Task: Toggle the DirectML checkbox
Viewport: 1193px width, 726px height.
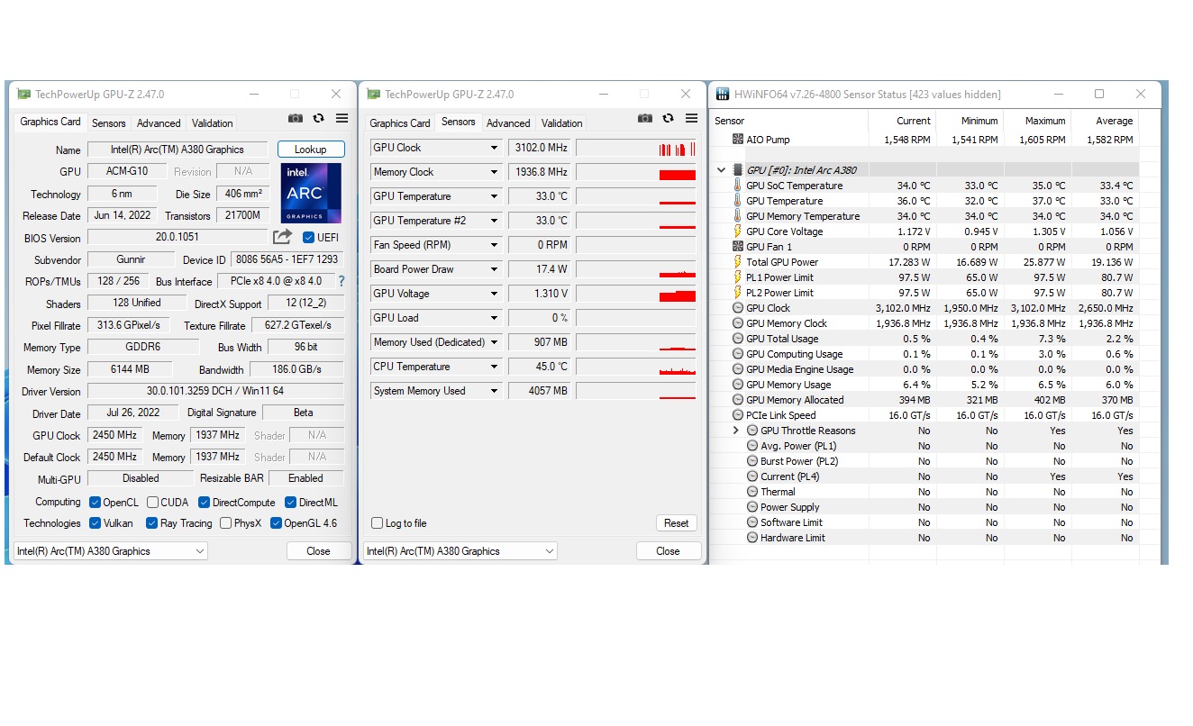Action: 291,503
